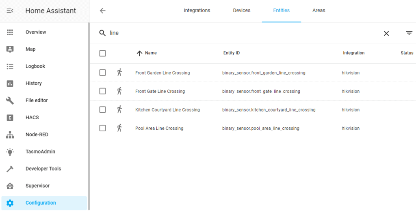Click the HACS sidebar icon
This screenshot has width=416, height=212.
pyautogui.click(x=10, y=118)
